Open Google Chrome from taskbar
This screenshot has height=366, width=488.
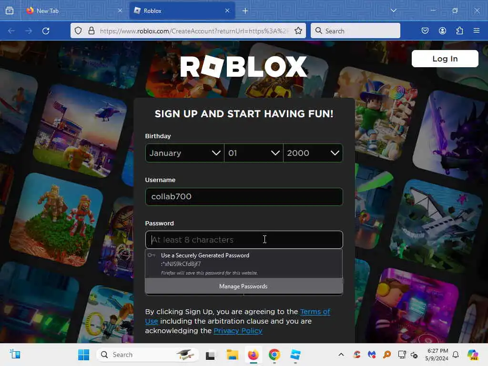click(x=274, y=355)
